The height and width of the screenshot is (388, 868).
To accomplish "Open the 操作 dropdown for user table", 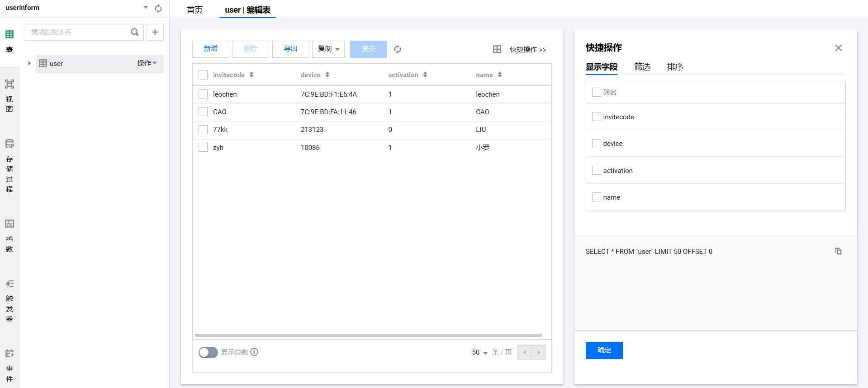I will pyautogui.click(x=147, y=63).
